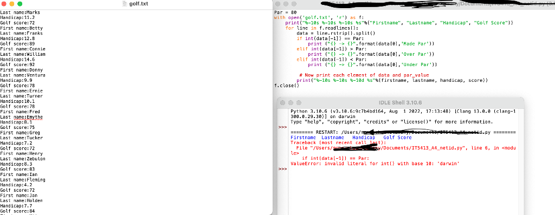The image size is (555, 215).
Task: Click 'Last name:Fleming' line
Action: coord(23,180)
